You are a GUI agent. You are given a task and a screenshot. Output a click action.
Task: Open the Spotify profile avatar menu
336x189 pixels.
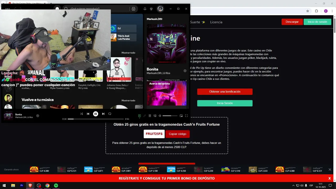click(x=160, y=9)
